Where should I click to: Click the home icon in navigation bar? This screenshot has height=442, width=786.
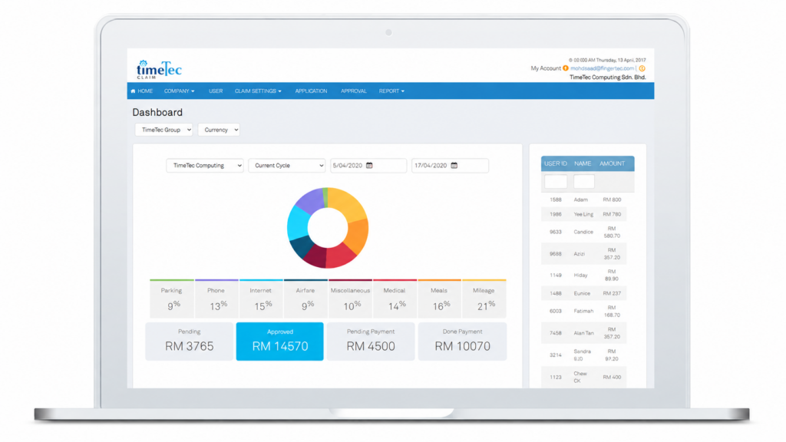pos(133,91)
